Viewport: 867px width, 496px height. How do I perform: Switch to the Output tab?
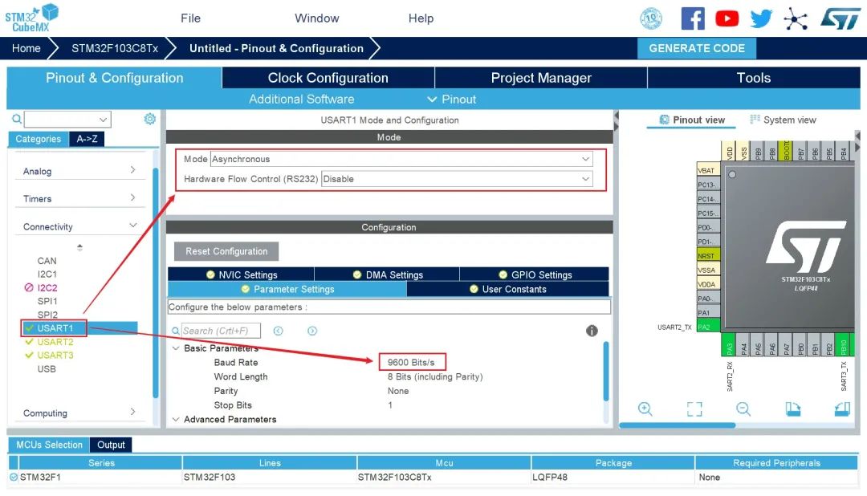click(111, 445)
